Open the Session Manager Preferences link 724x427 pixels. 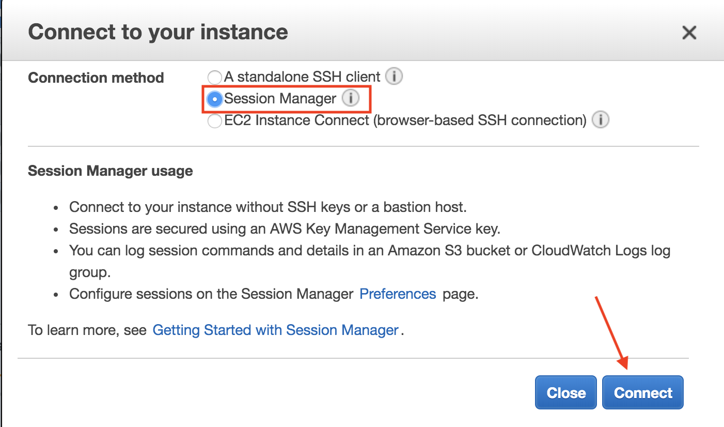pos(398,294)
